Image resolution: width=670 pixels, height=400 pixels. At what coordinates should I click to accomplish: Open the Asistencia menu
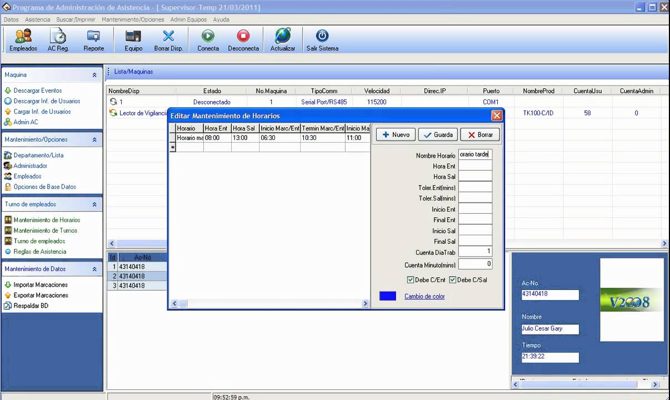click(x=38, y=19)
